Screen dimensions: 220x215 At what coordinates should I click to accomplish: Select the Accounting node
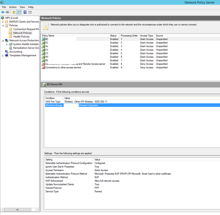(x=16, y=52)
